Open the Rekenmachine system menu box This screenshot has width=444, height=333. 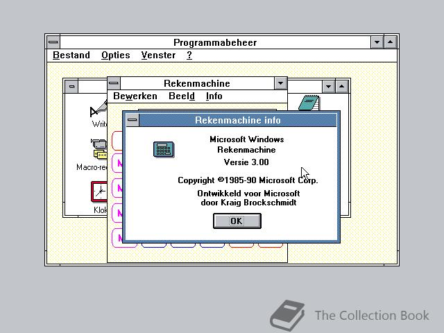(x=114, y=83)
